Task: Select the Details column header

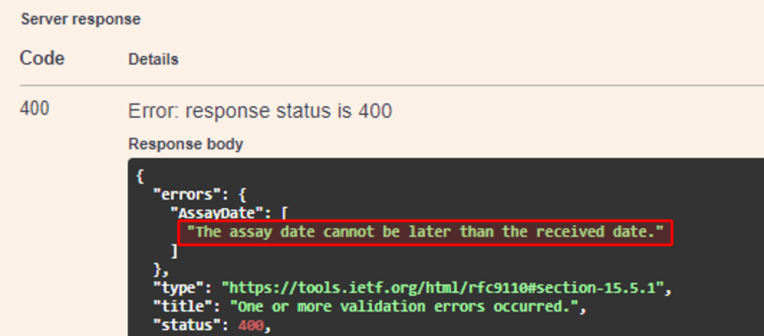Action: pyautogui.click(x=154, y=59)
